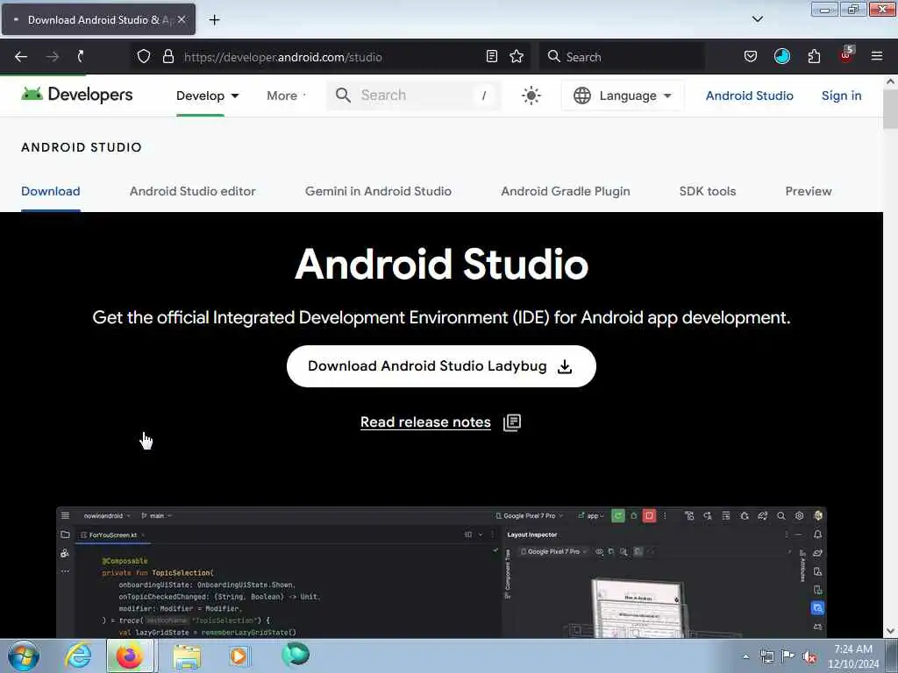Open the Android Gradle Plugin tab

pyautogui.click(x=566, y=191)
